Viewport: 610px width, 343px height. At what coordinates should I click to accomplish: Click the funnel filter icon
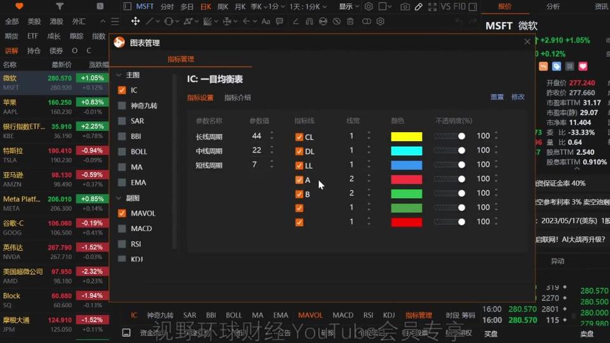pos(60,6)
